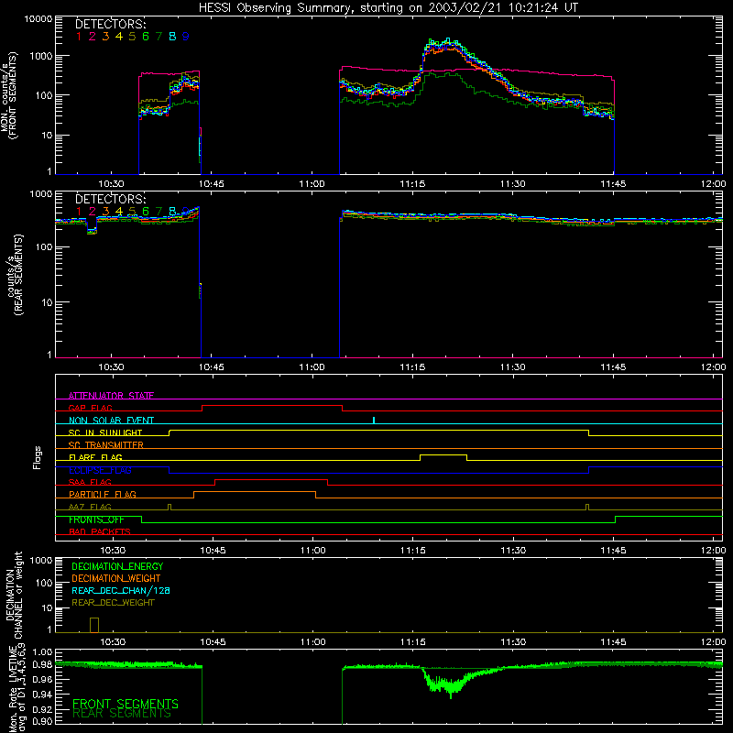Click the BAD_PACKETS flag label
The height and width of the screenshot is (733, 733).
click(100, 531)
